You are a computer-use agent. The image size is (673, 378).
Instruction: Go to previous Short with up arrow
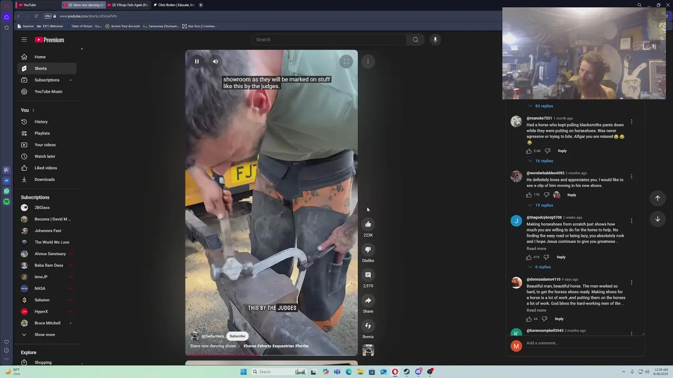[657, 198]
